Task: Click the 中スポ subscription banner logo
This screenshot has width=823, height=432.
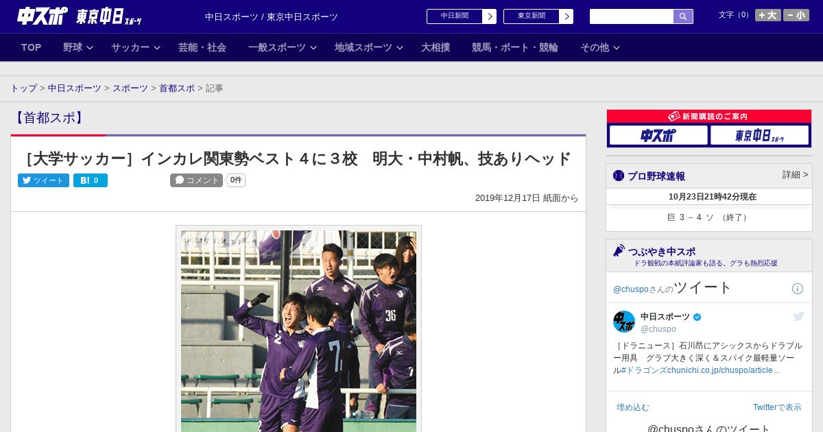Action: [658, 135]
